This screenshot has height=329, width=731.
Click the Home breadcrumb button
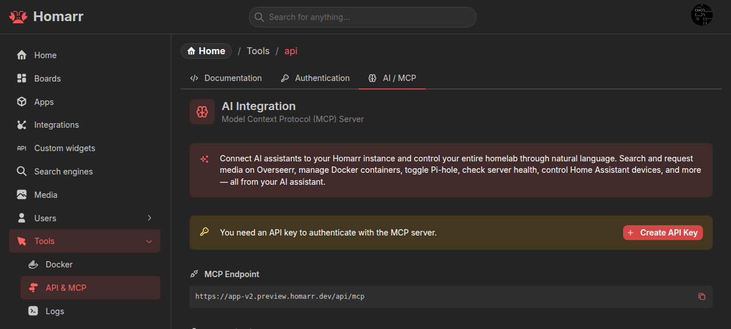[206, 51]
